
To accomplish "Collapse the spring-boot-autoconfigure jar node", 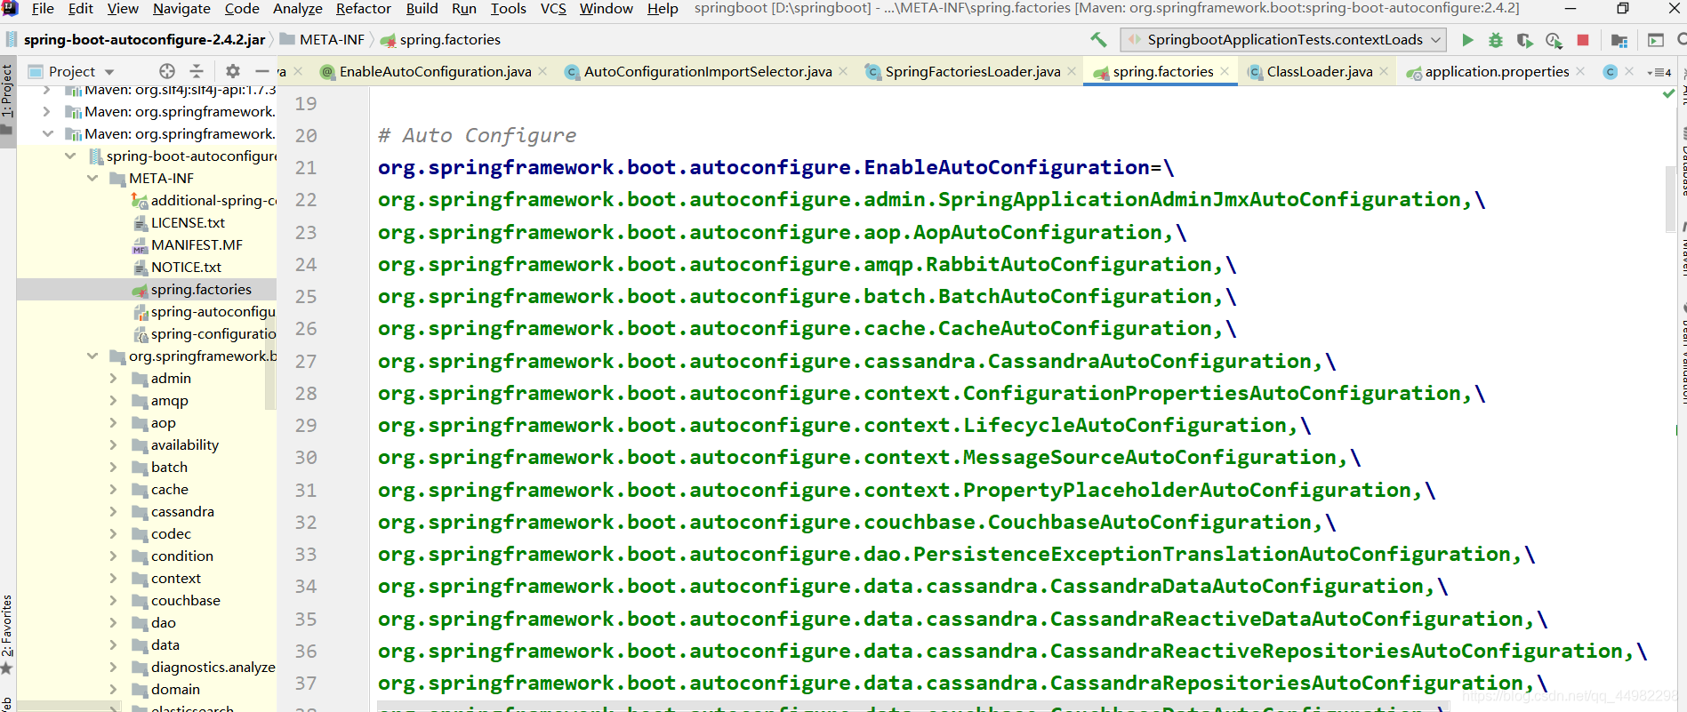I will coord(70,156).
